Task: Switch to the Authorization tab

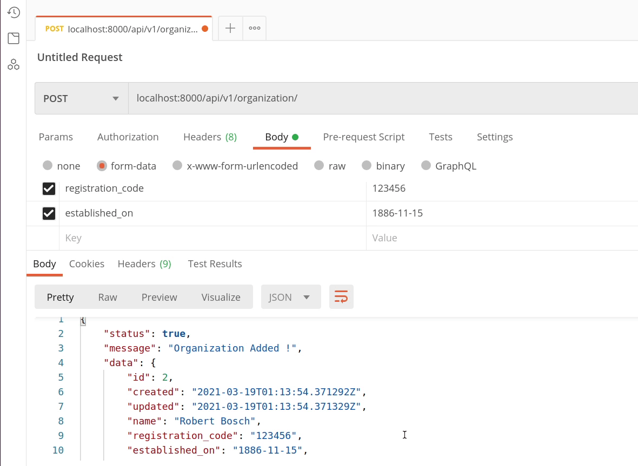Action: (128, 137)
